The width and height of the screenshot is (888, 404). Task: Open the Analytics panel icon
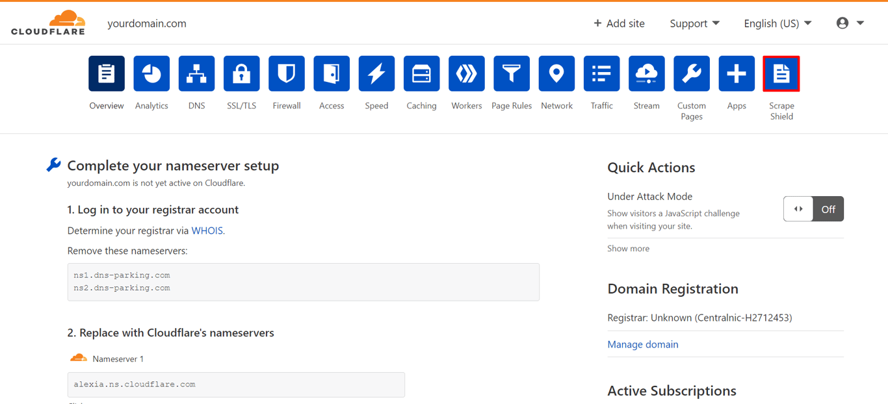151,73
